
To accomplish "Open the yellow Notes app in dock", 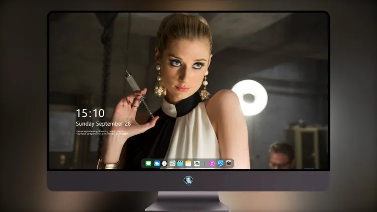I will pos(189,163).
